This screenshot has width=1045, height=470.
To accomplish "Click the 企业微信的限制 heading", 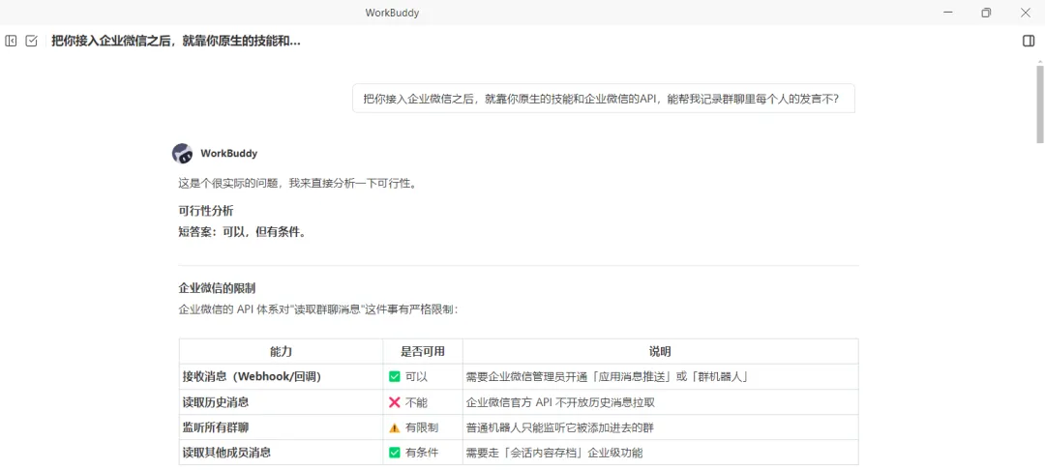I will point(218,288).
